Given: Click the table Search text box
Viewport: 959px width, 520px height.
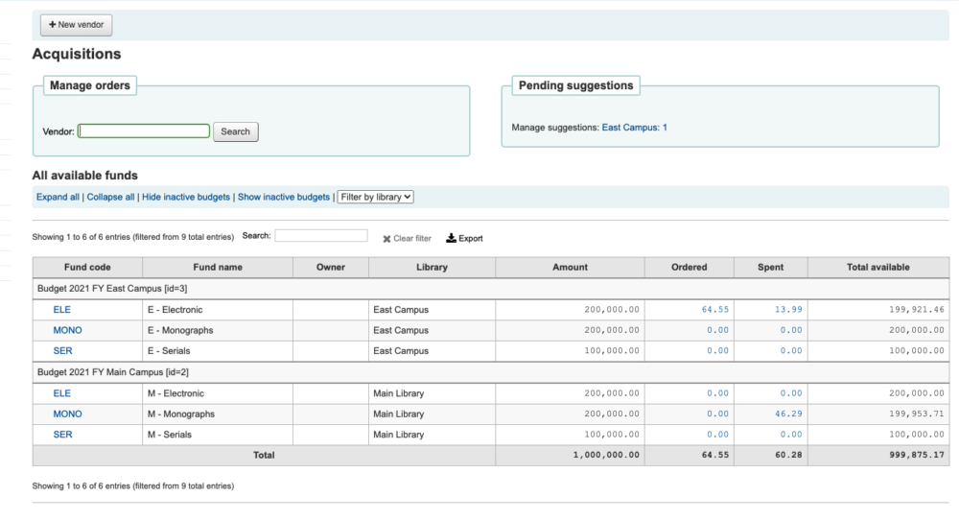Looking at the screenshot, I should pos(320,236).
